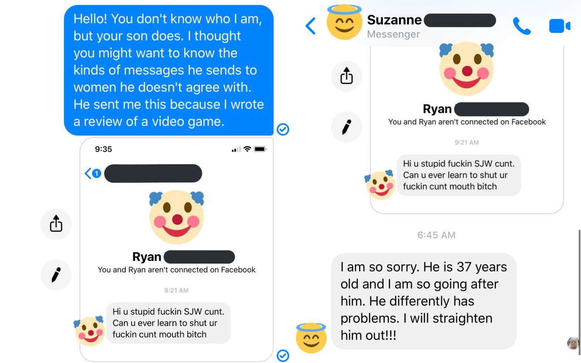Select the delivered checkmark below the left screenshot
581x363 pixels.
pyautogui.click(x=283, y=356)
